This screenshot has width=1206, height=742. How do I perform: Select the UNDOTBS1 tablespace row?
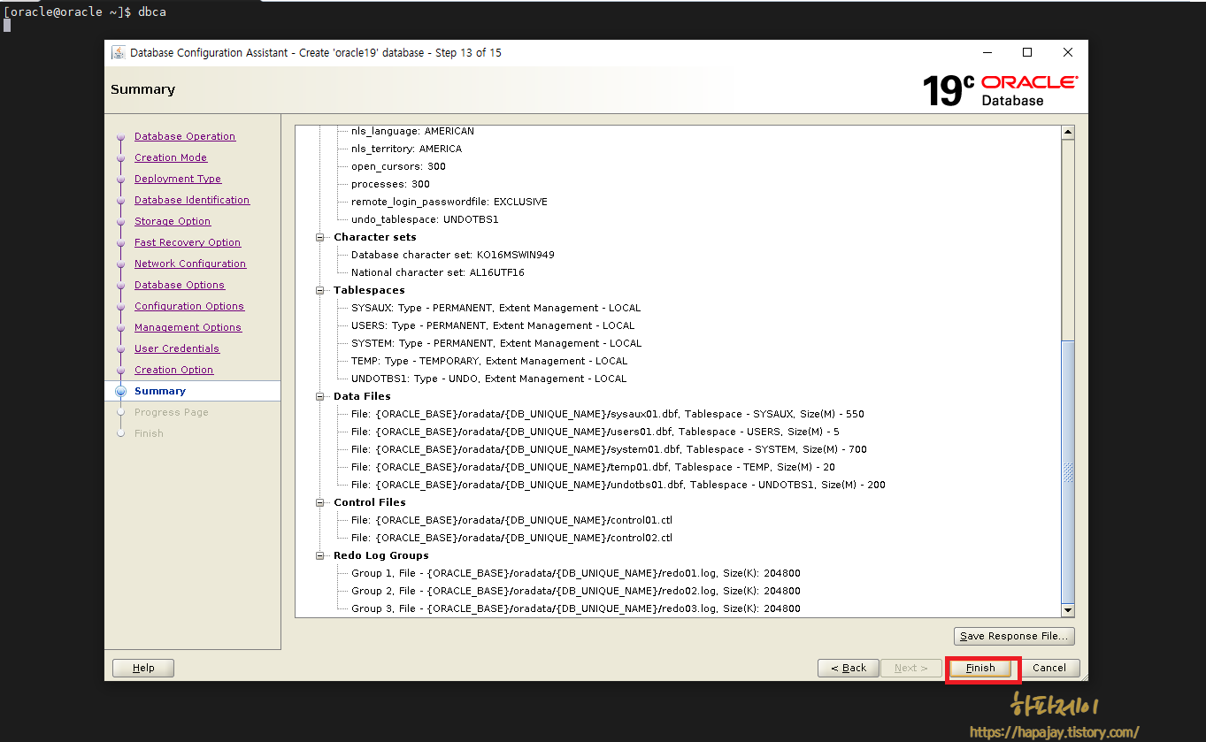(488, 379)
